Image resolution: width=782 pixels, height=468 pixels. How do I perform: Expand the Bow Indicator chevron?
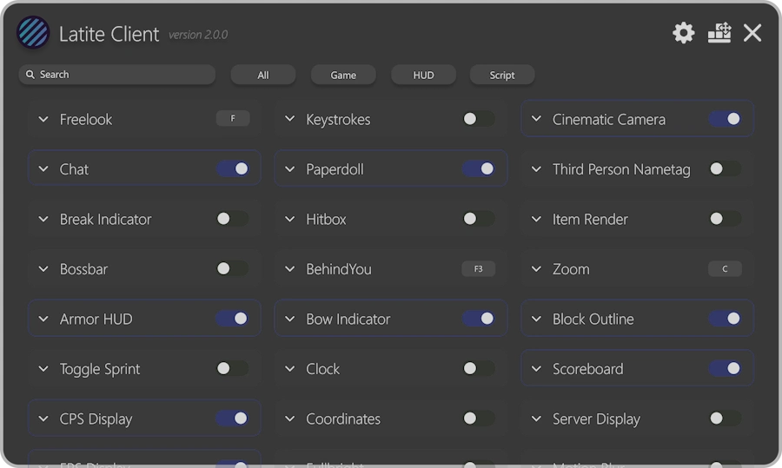pyautogui.click(x=289, y=319)
